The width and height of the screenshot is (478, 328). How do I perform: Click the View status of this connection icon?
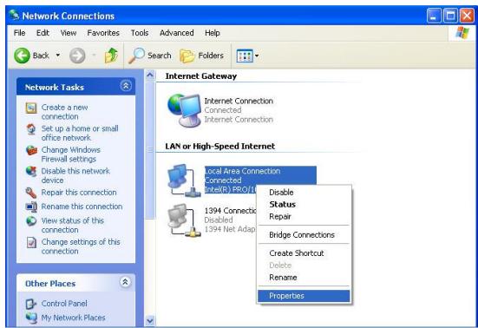point(31,221)
